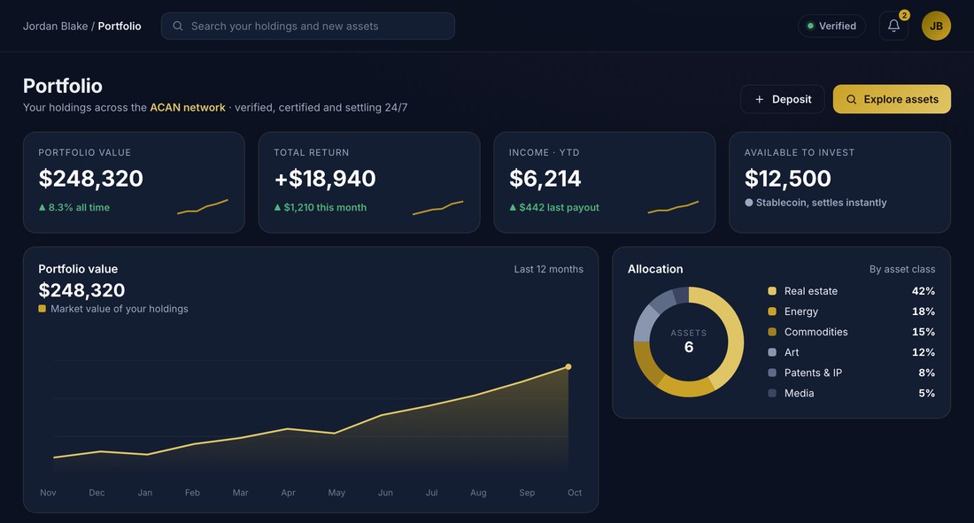Click the Explore assets button

[892, 99]
